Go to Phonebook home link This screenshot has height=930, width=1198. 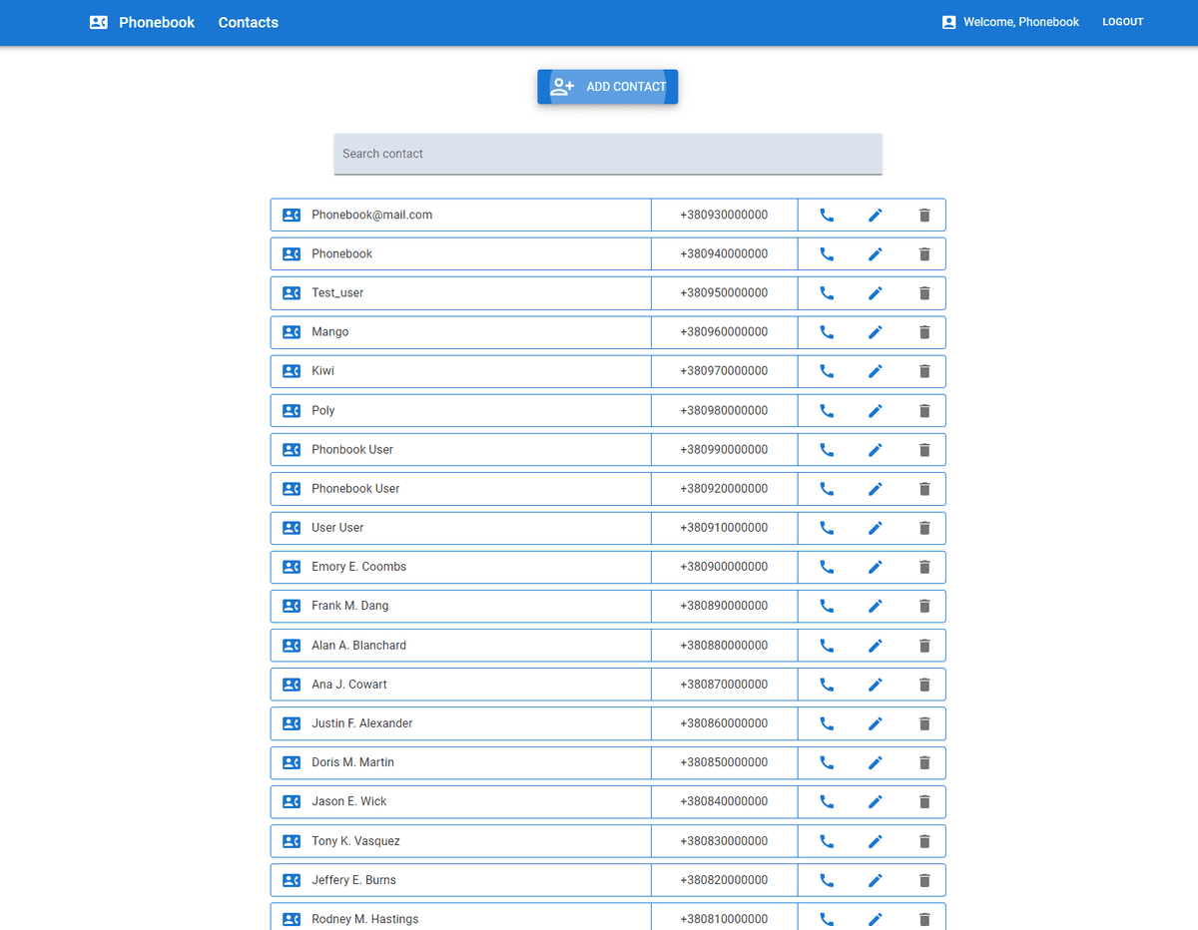pyautogui.click(x=157, y=22)
